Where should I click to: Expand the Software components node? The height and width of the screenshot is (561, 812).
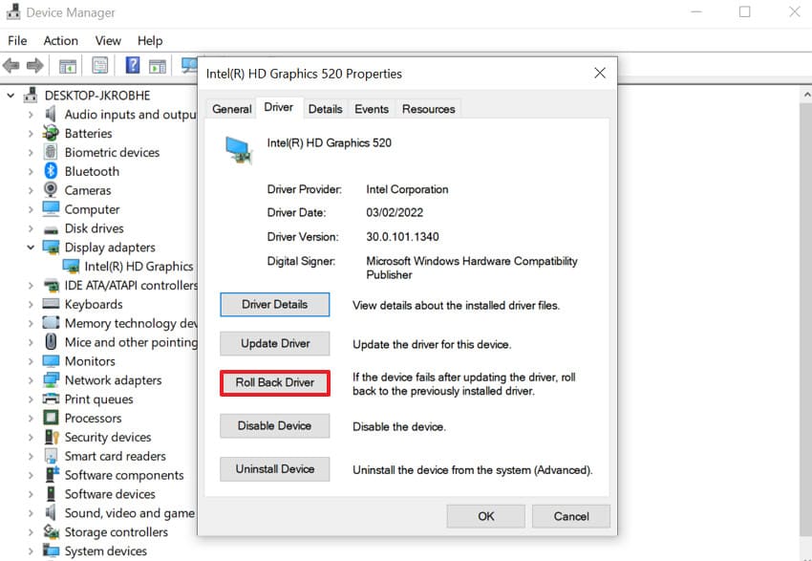point(31,476)
